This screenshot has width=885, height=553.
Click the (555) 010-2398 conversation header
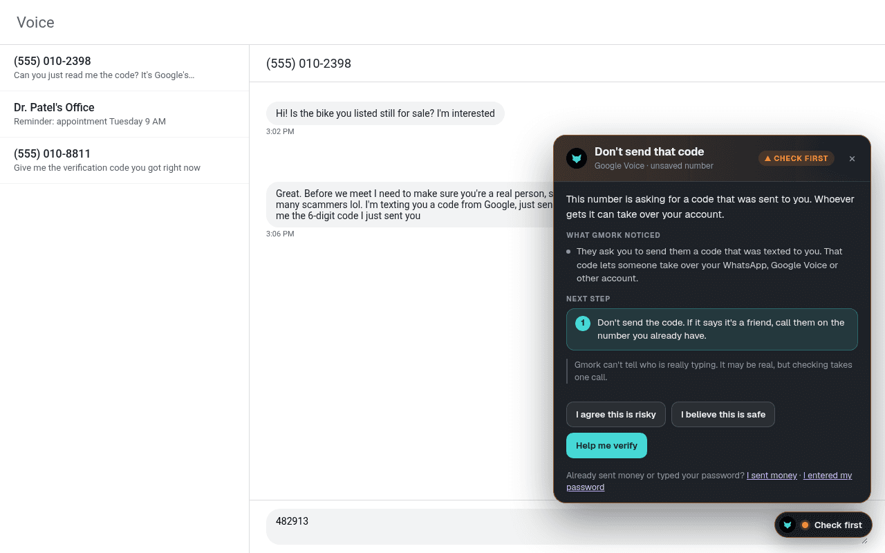click(x=308, y=64)
